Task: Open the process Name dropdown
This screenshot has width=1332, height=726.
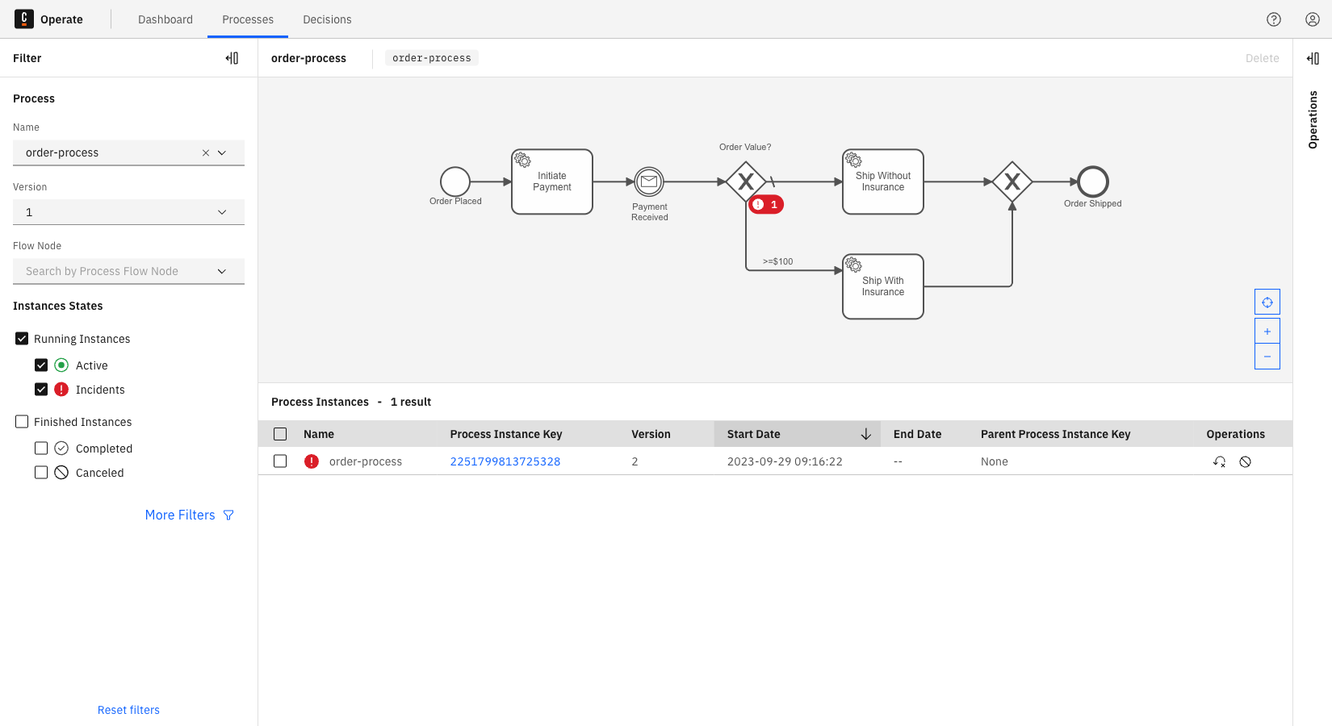Action: 222,152
